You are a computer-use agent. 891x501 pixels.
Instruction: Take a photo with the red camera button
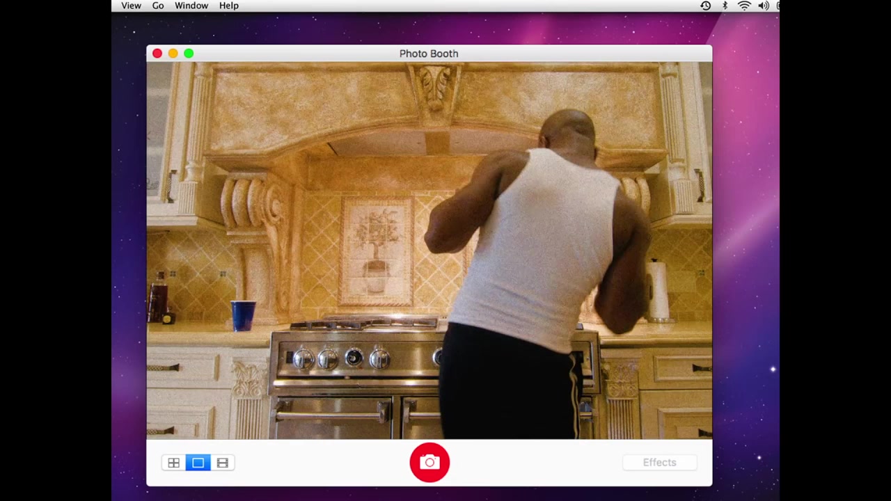(x=429, y=463)
